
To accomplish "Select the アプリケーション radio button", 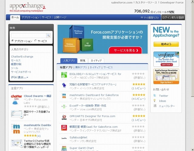I will (x=12, y=41).
